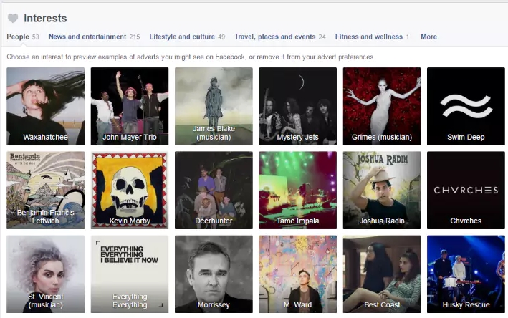Click the Husky Rescue tile
Viewport: 508px width, 318px height.
466,274
